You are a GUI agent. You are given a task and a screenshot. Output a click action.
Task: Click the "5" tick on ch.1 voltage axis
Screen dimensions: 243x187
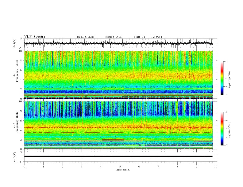21,39
